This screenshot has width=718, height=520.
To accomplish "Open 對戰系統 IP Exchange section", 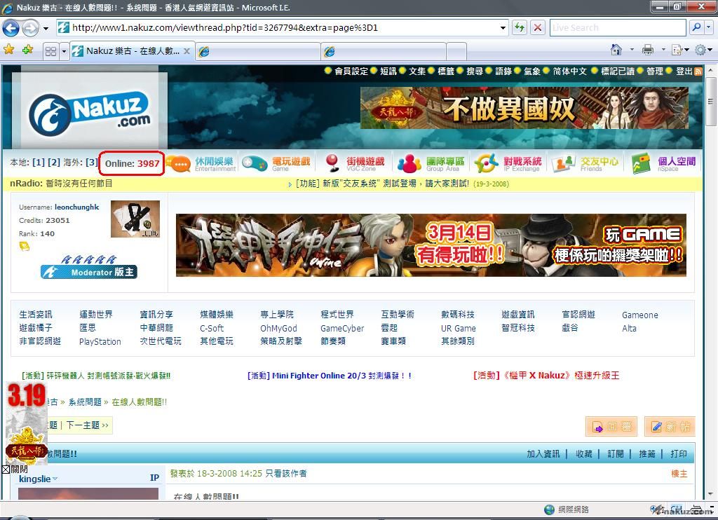I will click(508, 163).
